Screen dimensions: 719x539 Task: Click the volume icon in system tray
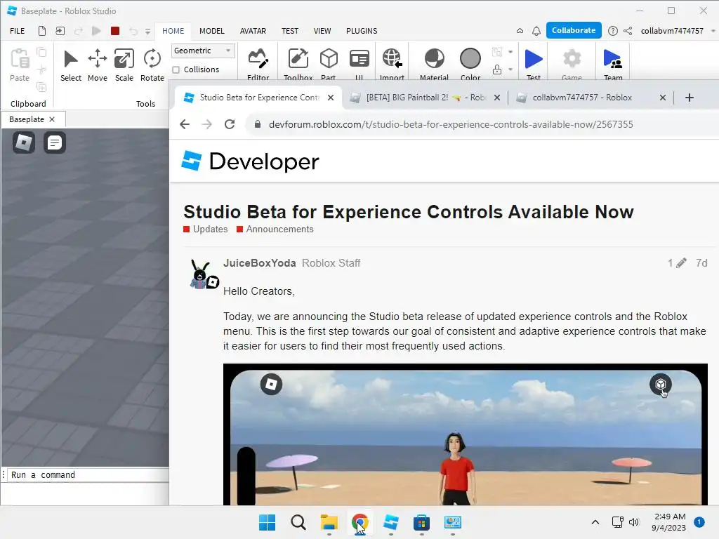tap(634, 522)
